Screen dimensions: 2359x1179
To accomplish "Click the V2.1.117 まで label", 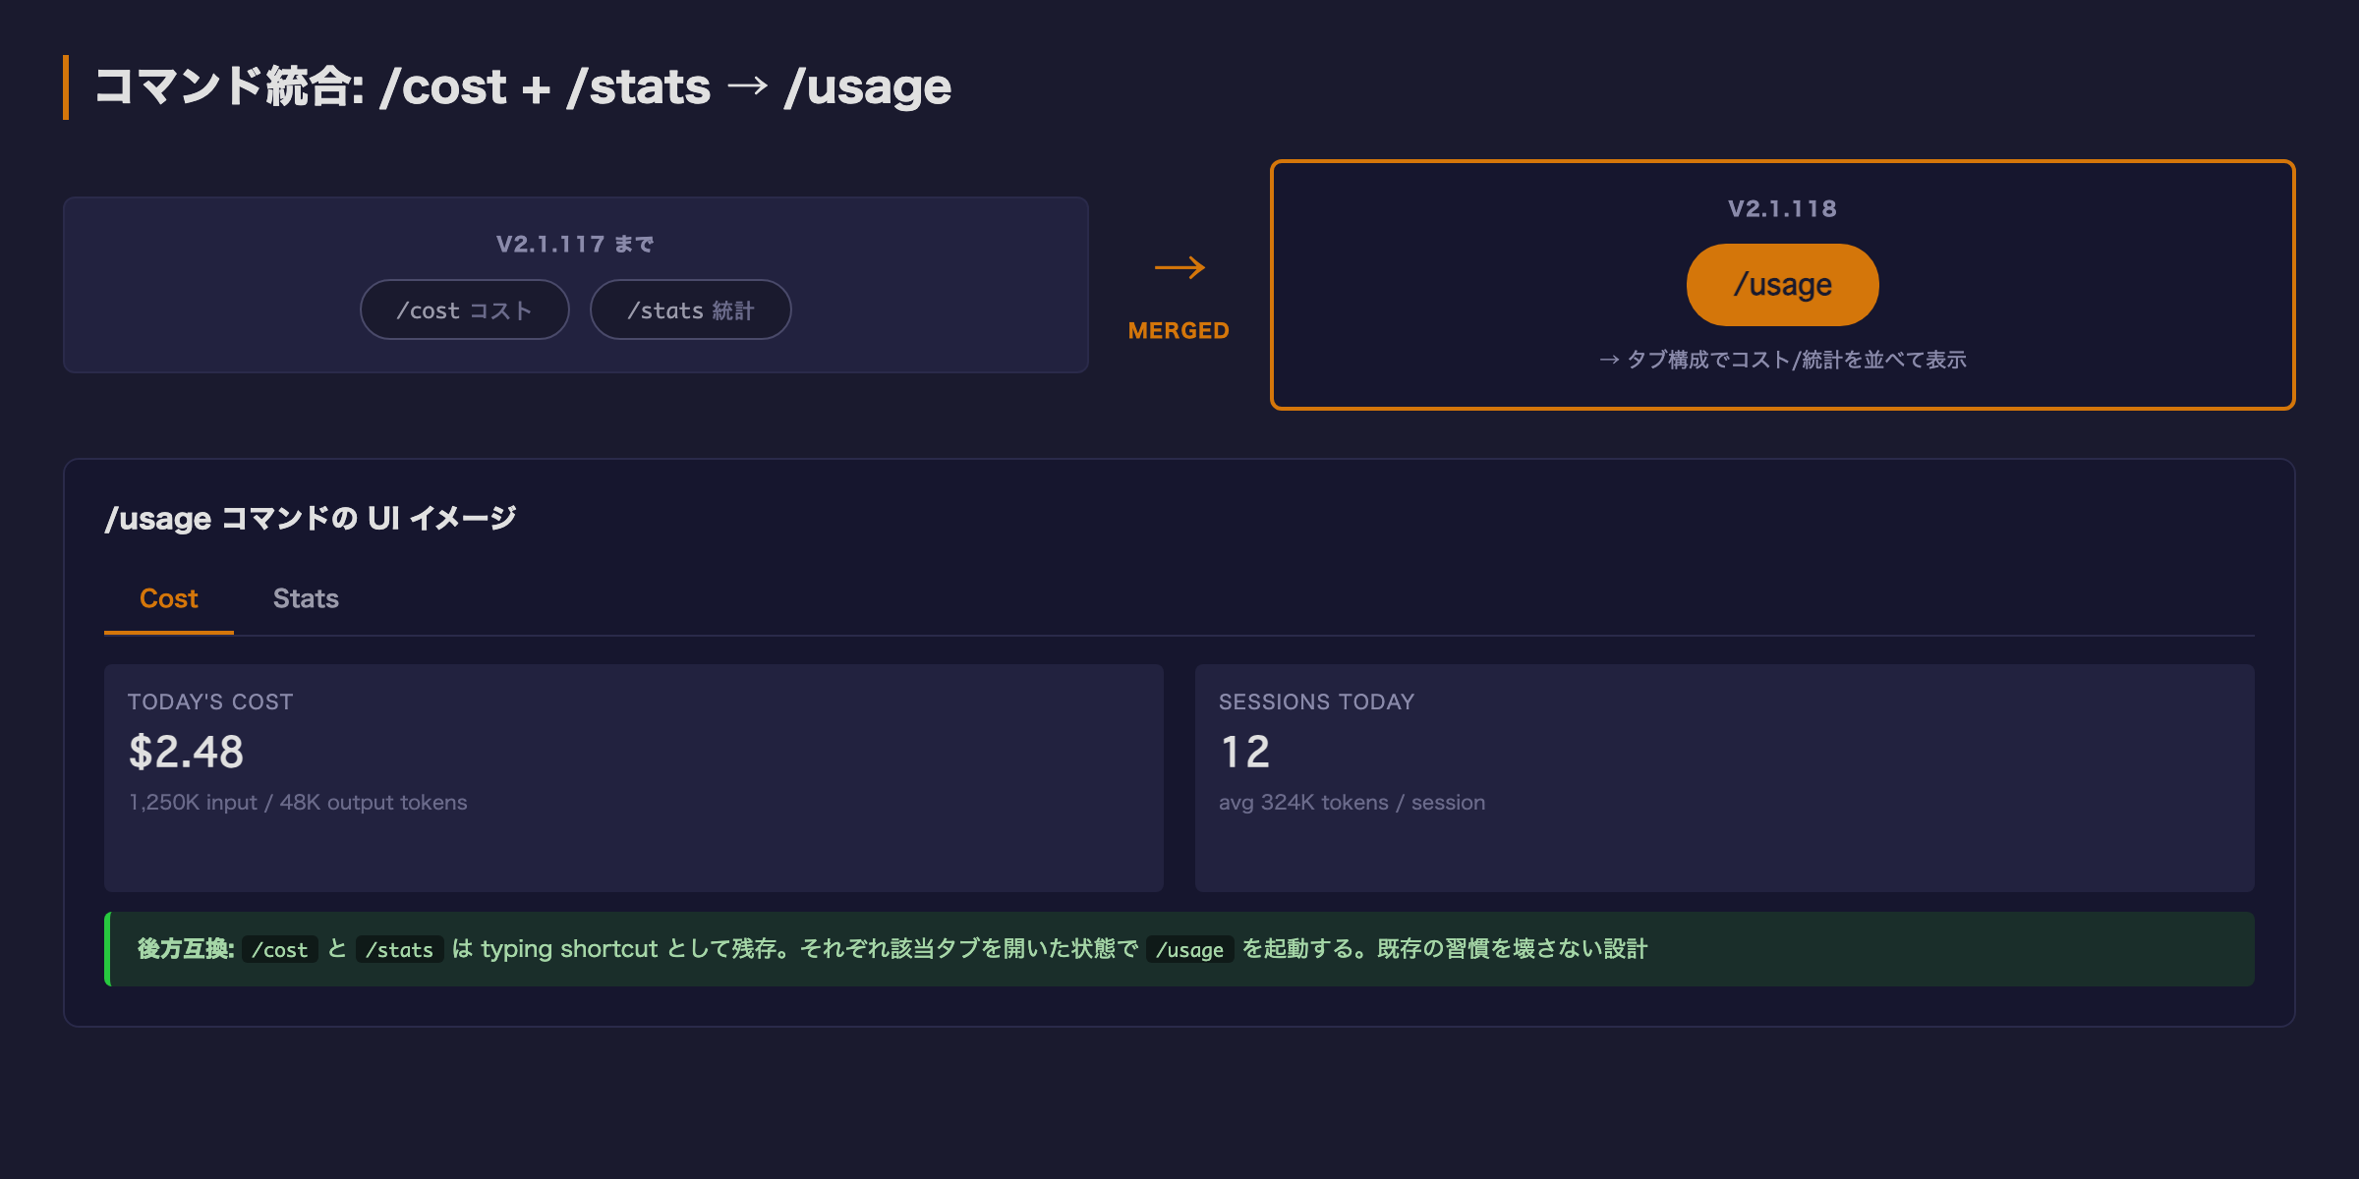I will click(x=575, y=244).
